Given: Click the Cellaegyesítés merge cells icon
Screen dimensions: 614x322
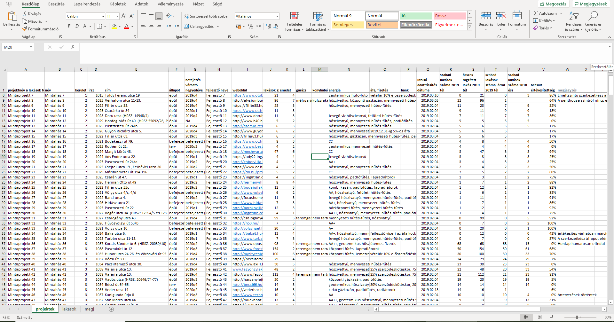Looking at the screenshot, I should [x=186, y=27].
